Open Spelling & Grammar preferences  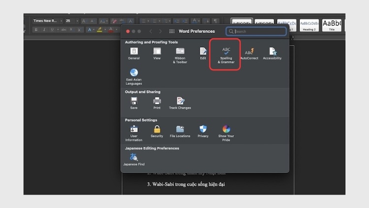pos(226,54)
